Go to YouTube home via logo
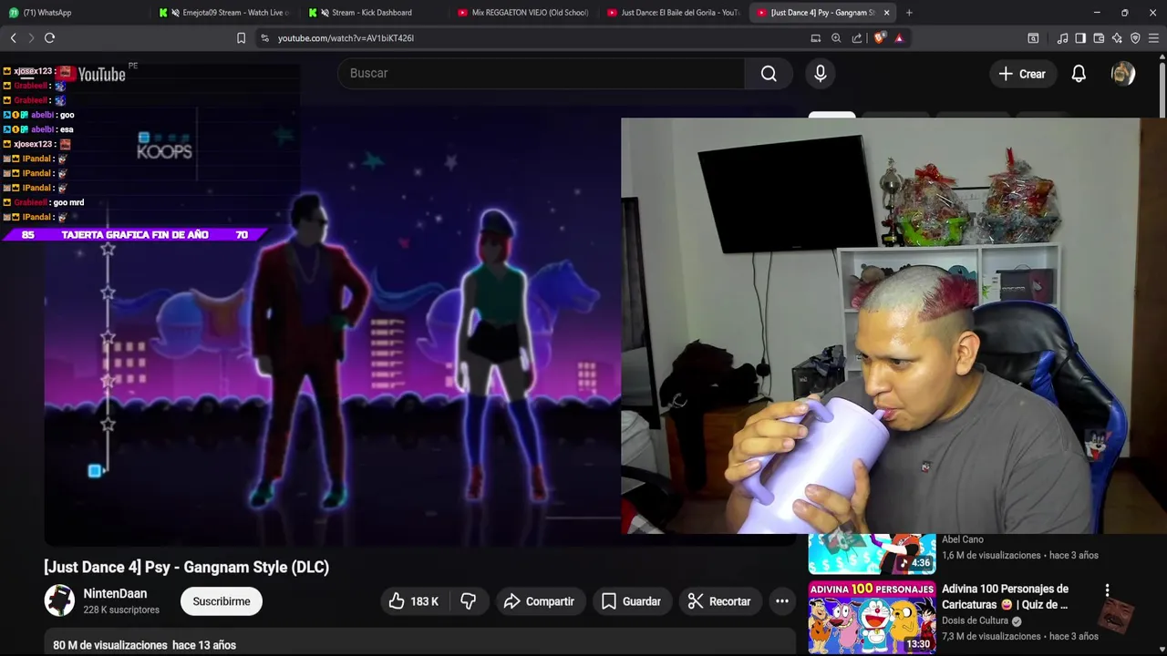 point(93,75)
